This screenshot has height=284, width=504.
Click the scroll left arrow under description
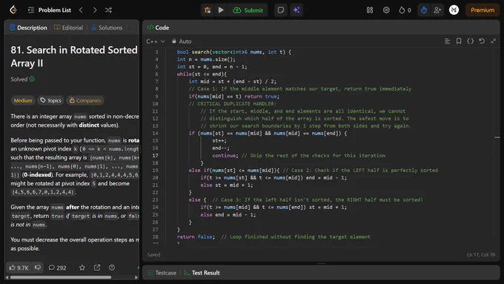point(7,277)
